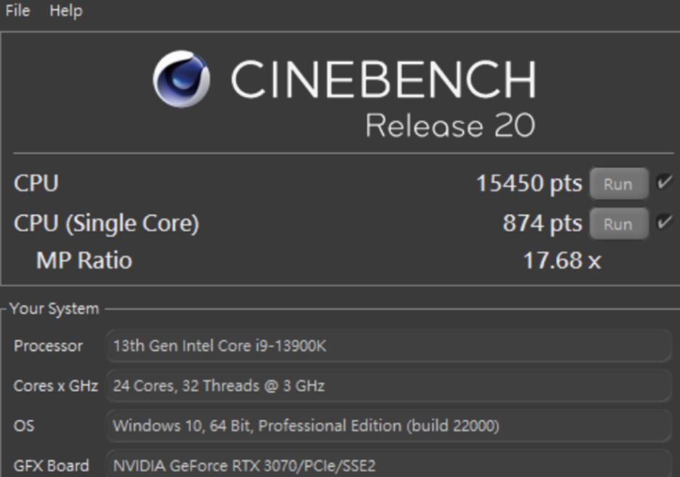Click the Cinebench sphere logo icon
This screenshot has height=477, width=680.
pos(181,78)
